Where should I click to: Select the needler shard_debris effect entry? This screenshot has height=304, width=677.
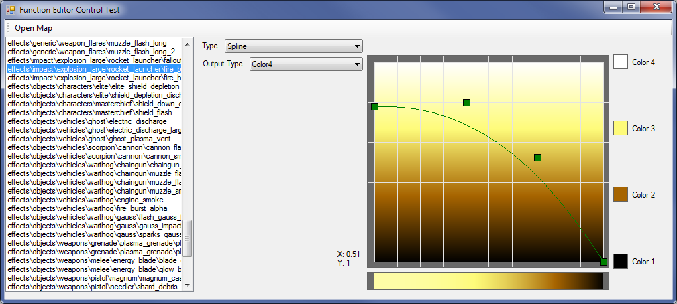point(93,287)
